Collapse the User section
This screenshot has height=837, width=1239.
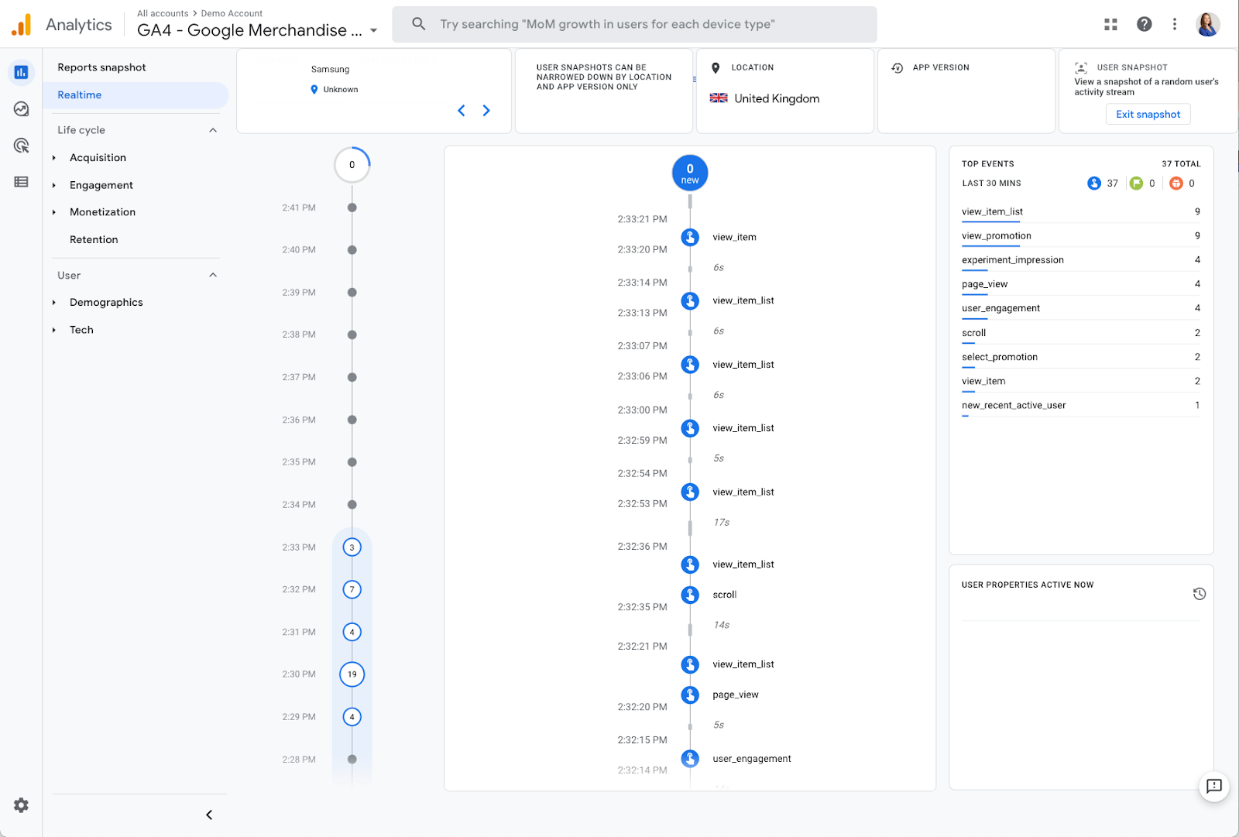coord(213,276)
